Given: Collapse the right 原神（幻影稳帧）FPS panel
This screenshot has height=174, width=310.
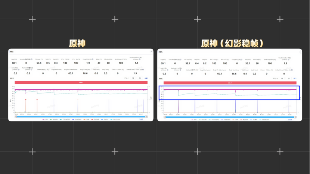Looking at the screenshot, I should pos(301,52).
